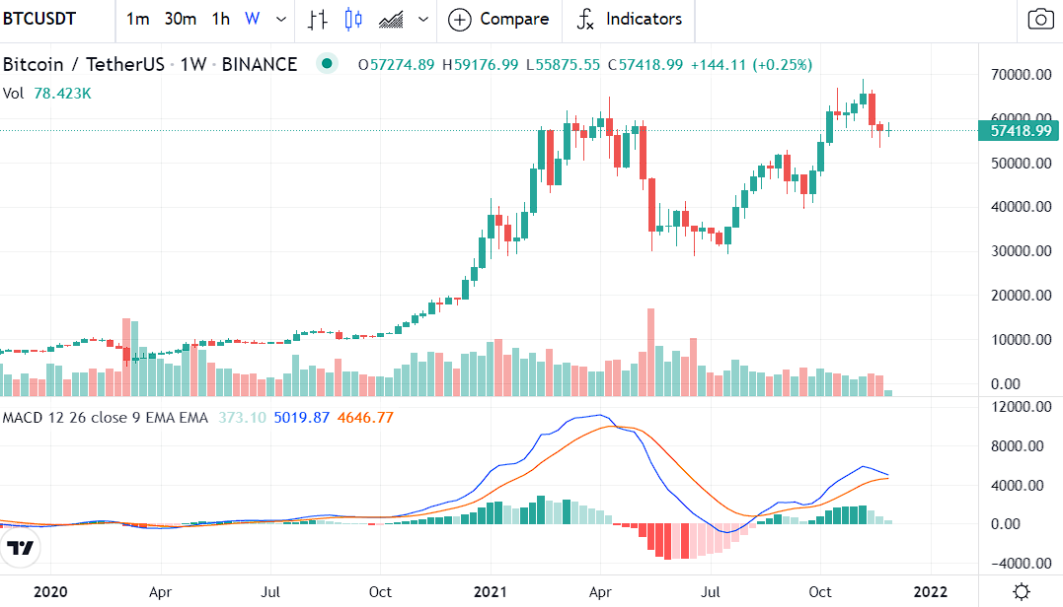Image resolution: width=1063 pixels, height=607 pixels.
Task: Select the 1h timeframe
Action: pos(221,19)
